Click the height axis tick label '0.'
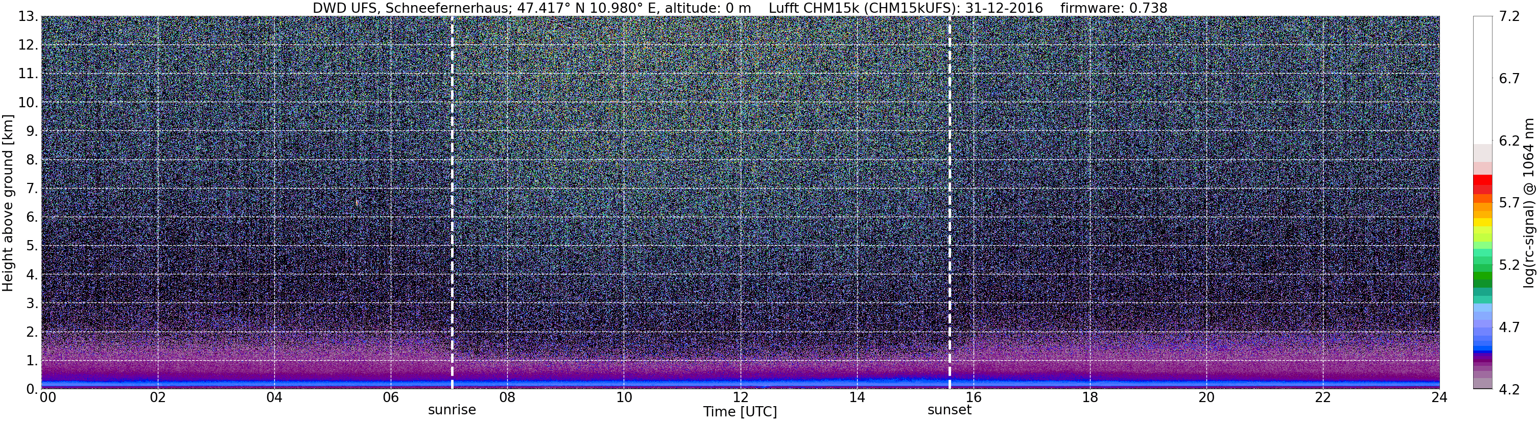This screenshot has height=422, width=1539. 32,389
